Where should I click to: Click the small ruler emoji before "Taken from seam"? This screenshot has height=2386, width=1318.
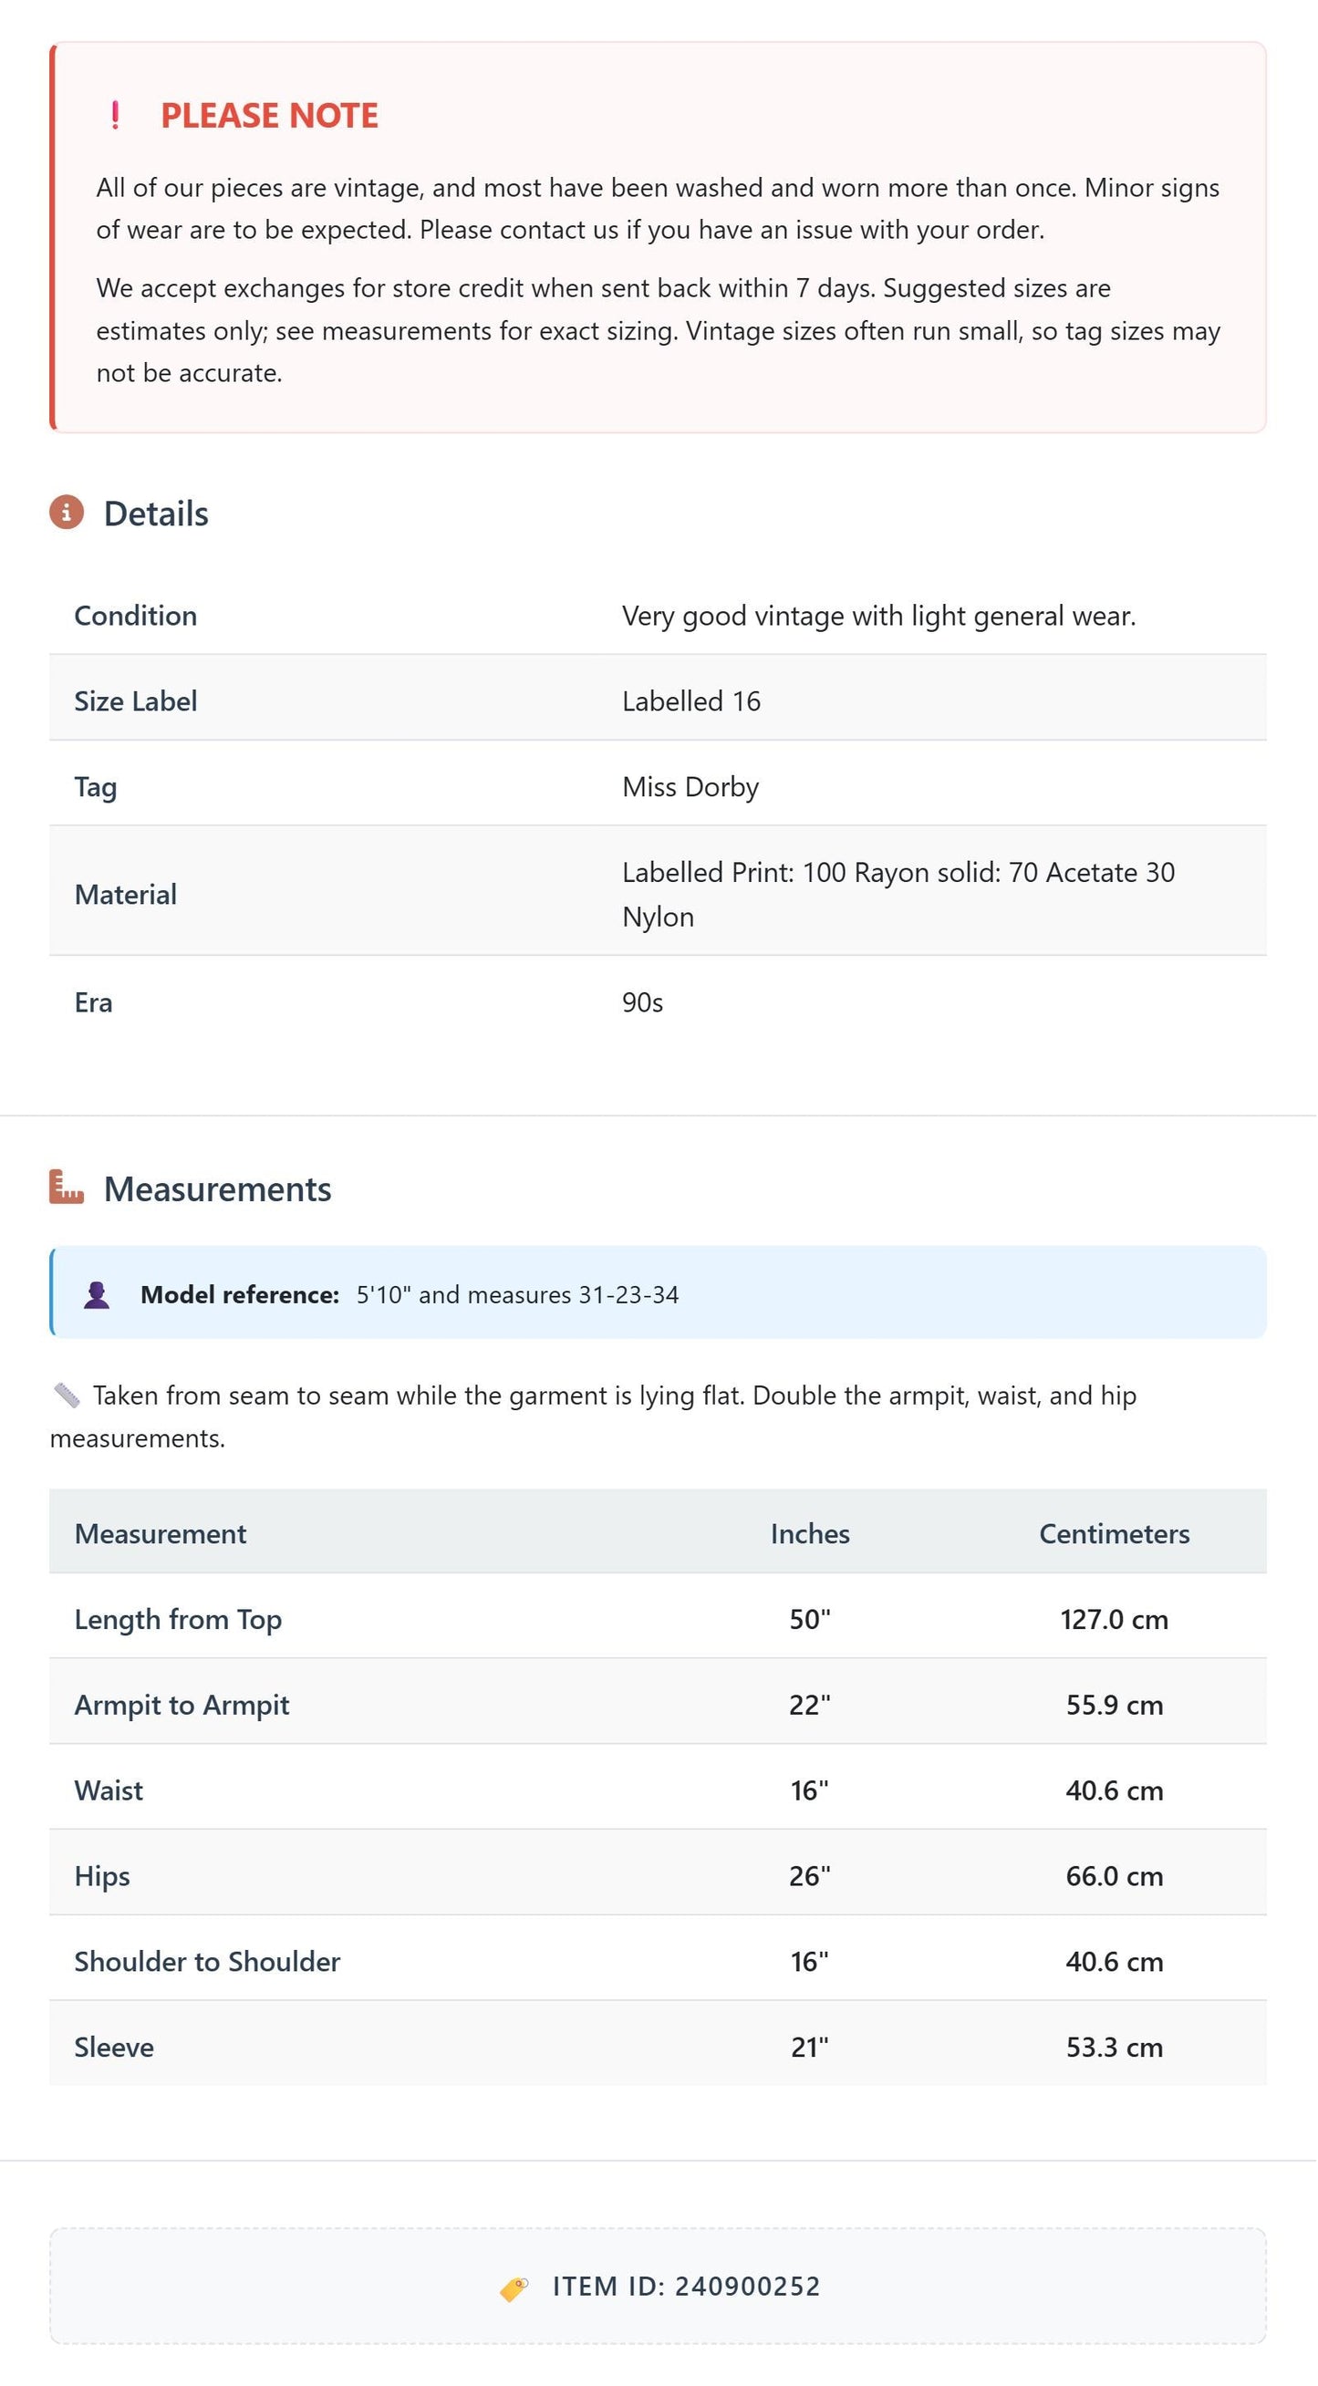[x=67, y=1395]
